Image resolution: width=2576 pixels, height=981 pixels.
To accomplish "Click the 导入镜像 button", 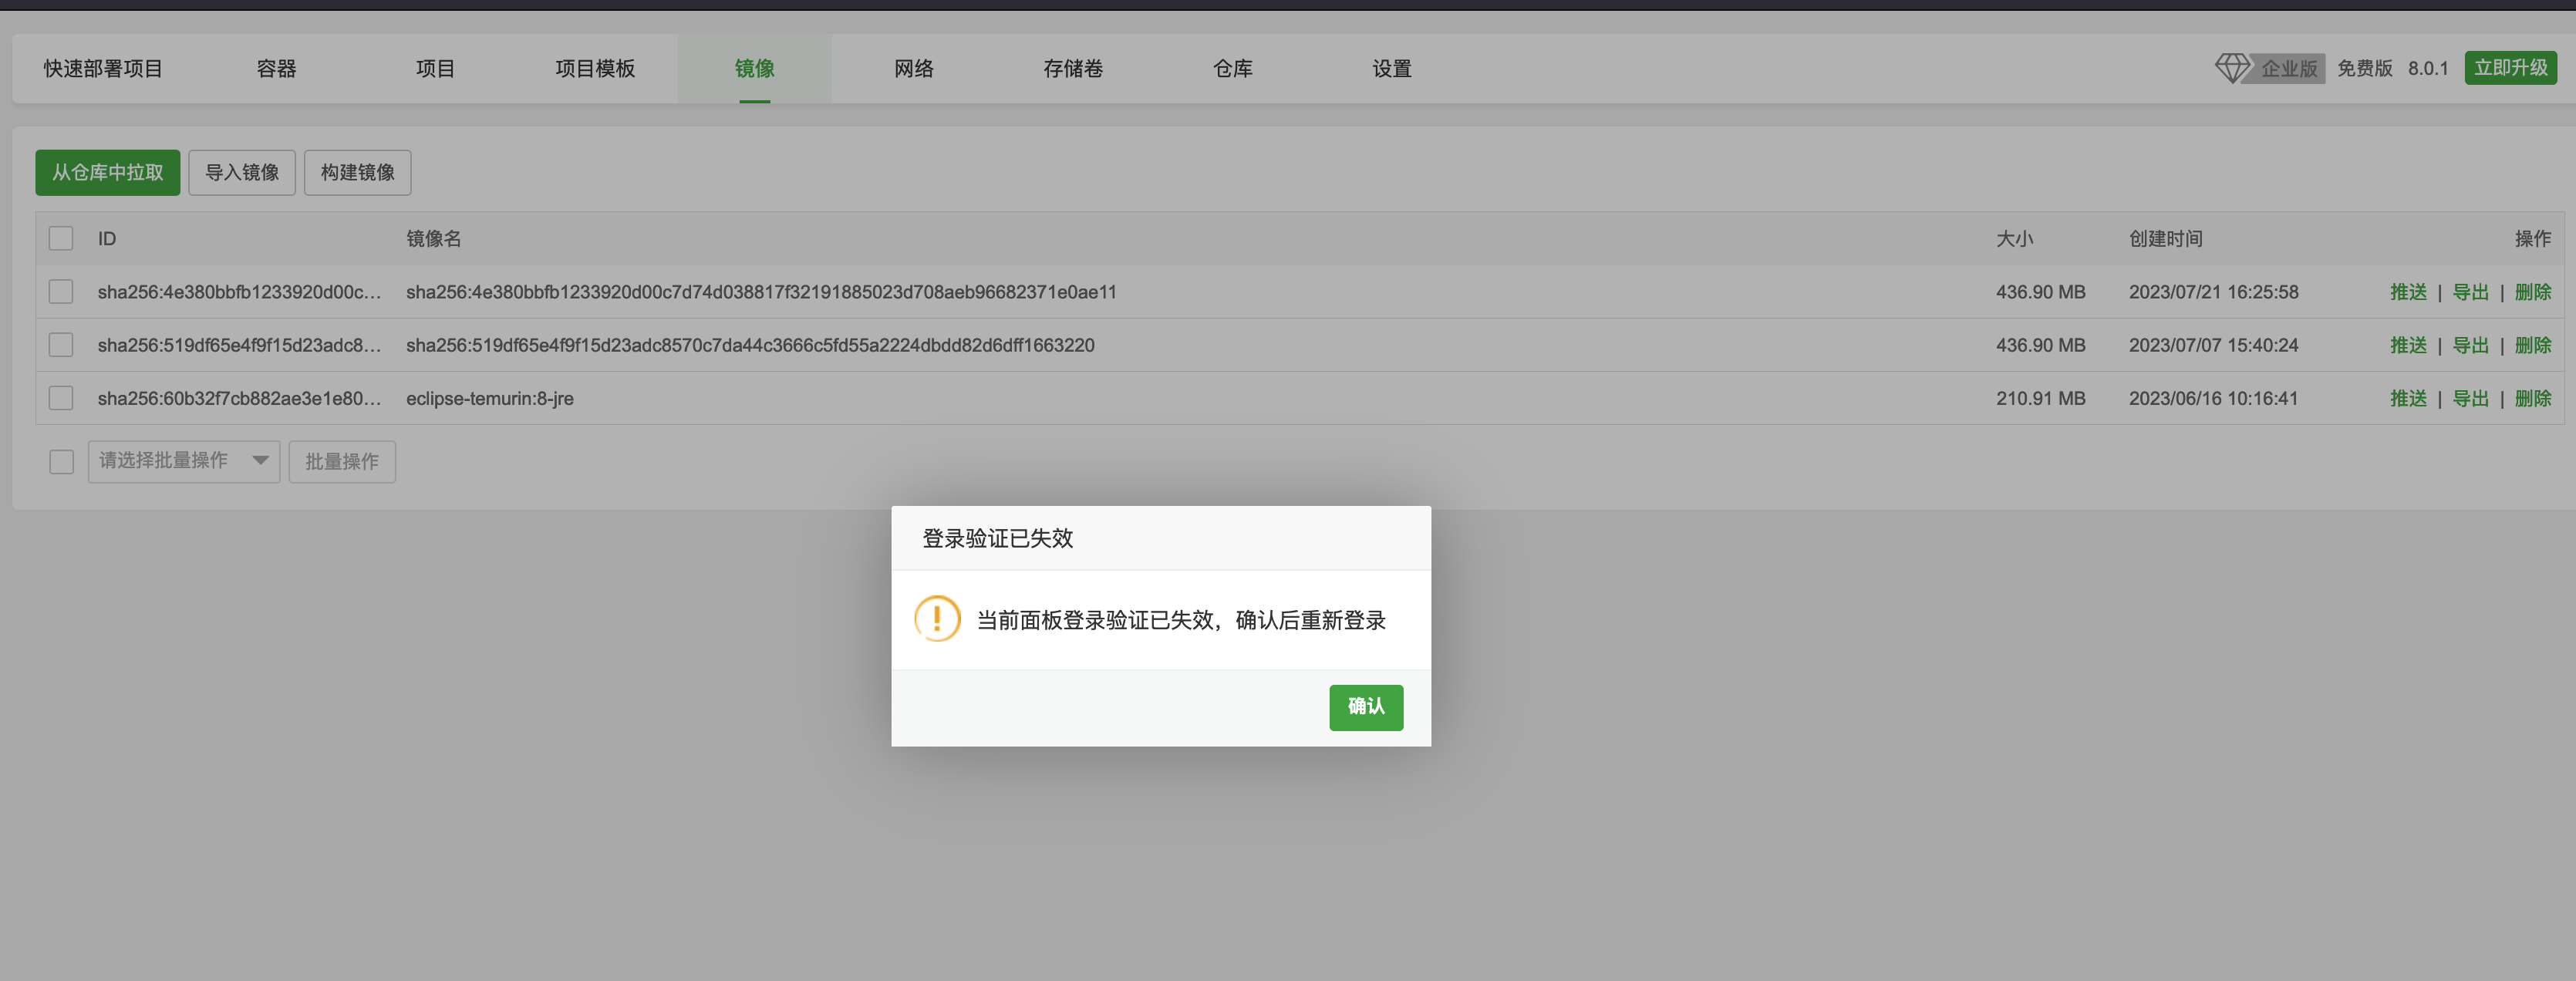I will (242, 172).
